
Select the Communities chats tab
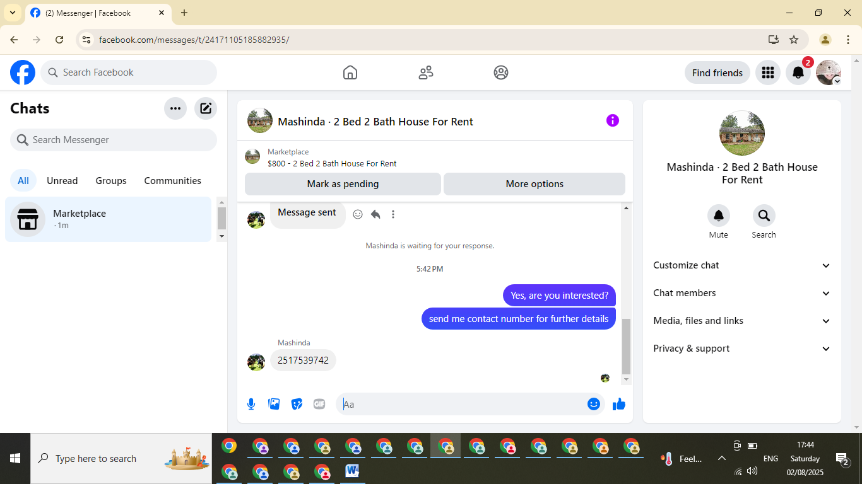tap(173, 181)
